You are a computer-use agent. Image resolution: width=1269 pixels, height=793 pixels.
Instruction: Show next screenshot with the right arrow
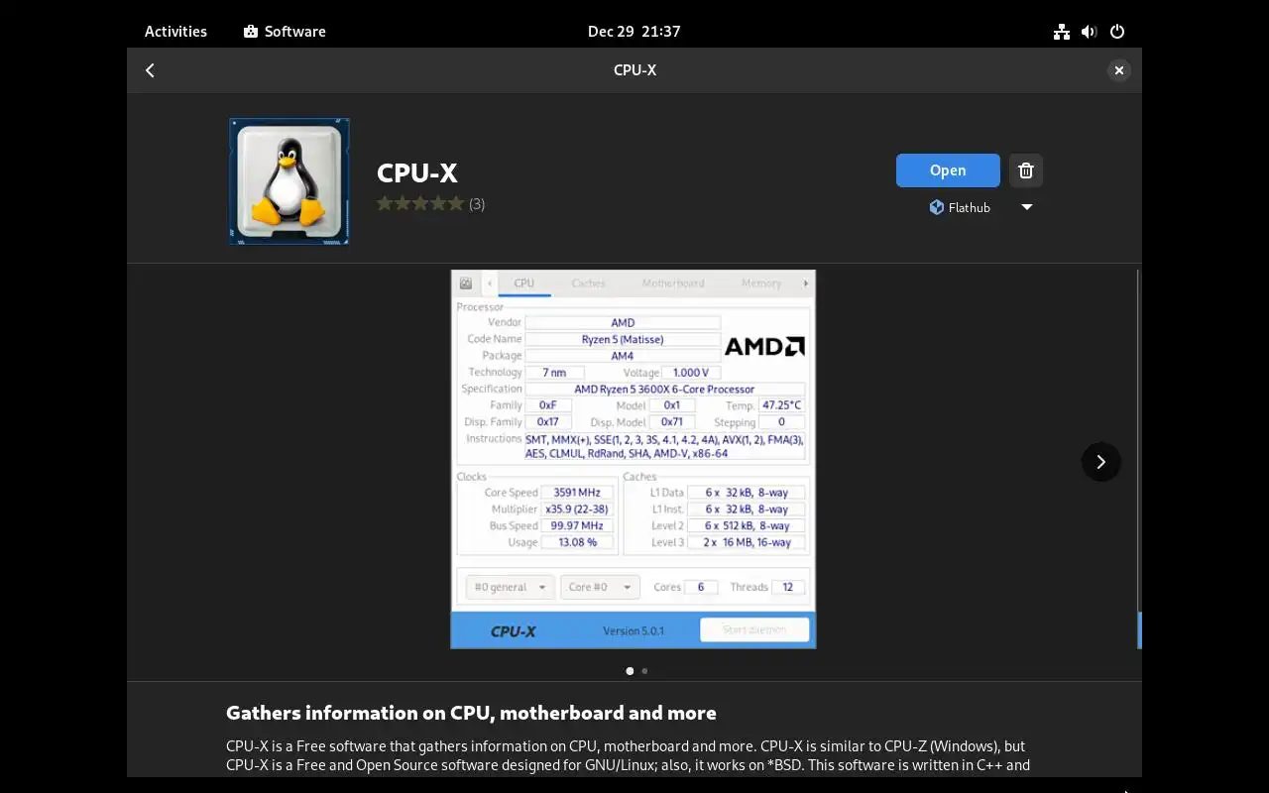(x=1100, y=462)
